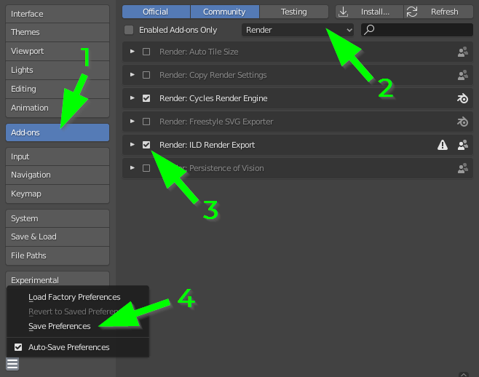Open the Keymap preferences section
479x377 pixels.
tap(58, 194)
